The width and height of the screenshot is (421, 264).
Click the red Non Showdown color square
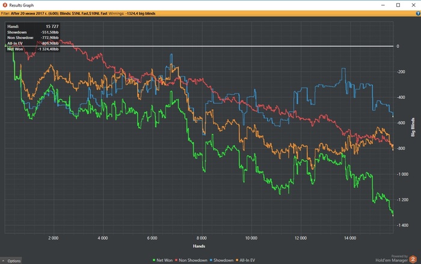176,260
